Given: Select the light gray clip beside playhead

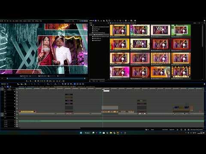Looking at the screenshot, I should point(110,108).
